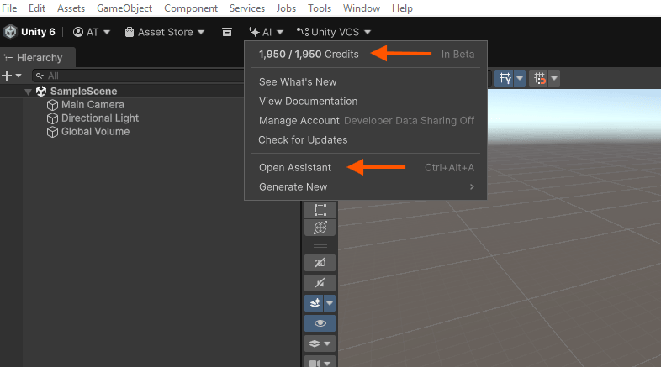Expand the Generate New submenu
Image resolution: width=661 pixels, height=367 pixels.
point(366,187)
